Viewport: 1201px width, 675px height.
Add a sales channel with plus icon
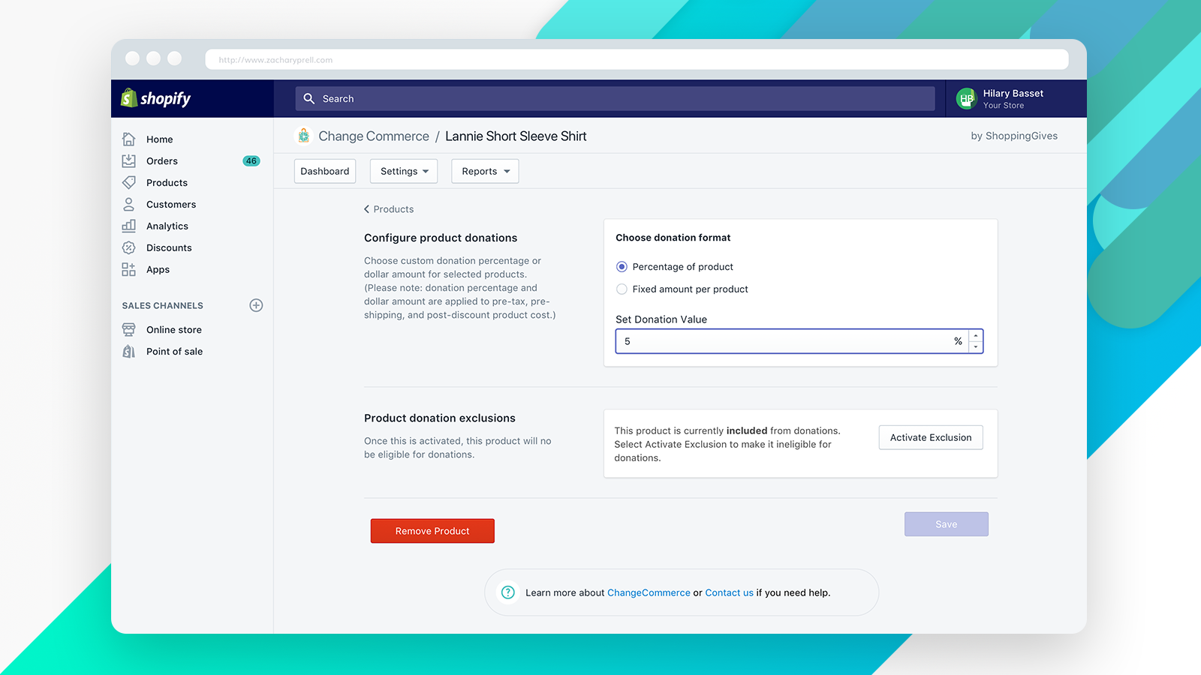(256, 305)
